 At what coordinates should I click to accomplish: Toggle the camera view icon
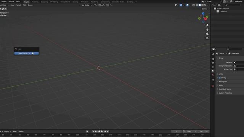pos(207,34)
